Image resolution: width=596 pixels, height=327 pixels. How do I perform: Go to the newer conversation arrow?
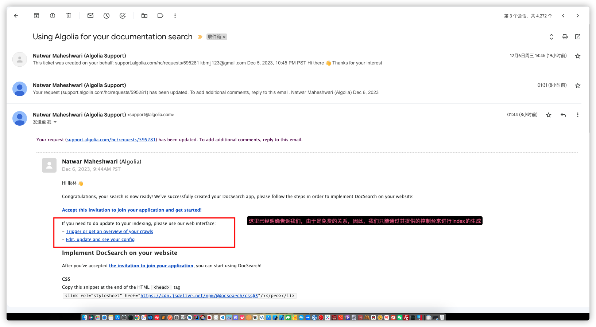tap(564, 16)
